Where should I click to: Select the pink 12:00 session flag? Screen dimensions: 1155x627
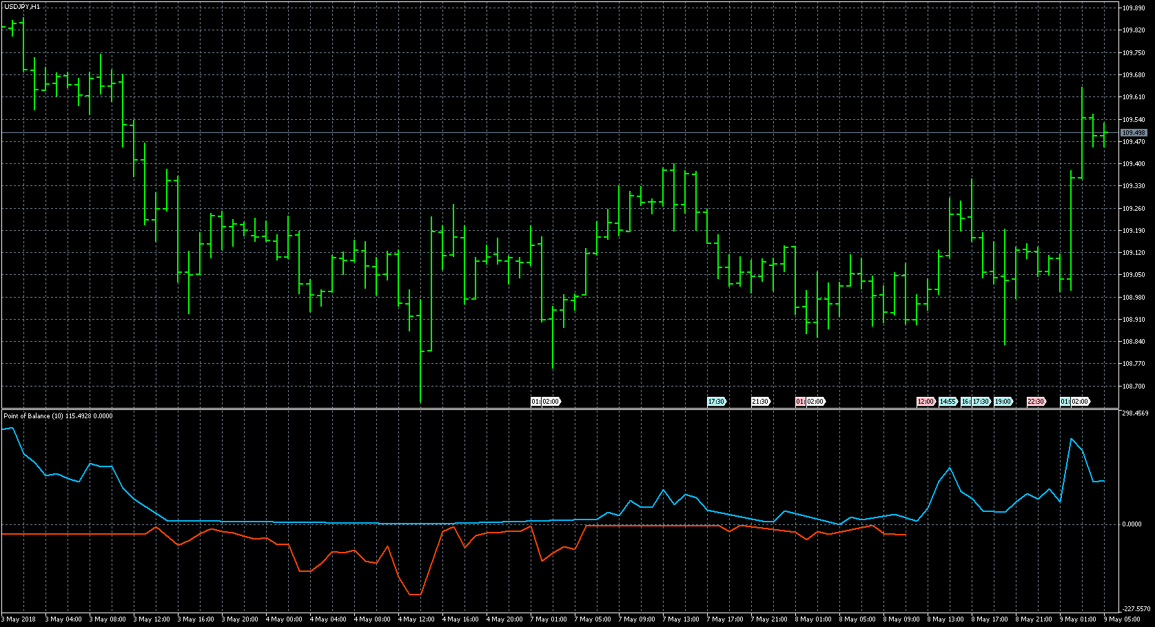tap(926, 401)
